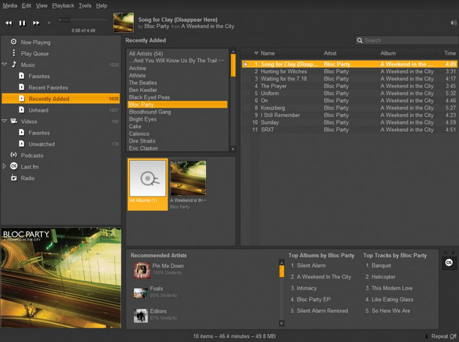The image size is (459, 342).
Task: Open the Play Queue source
Action: (x=34, y=53)
